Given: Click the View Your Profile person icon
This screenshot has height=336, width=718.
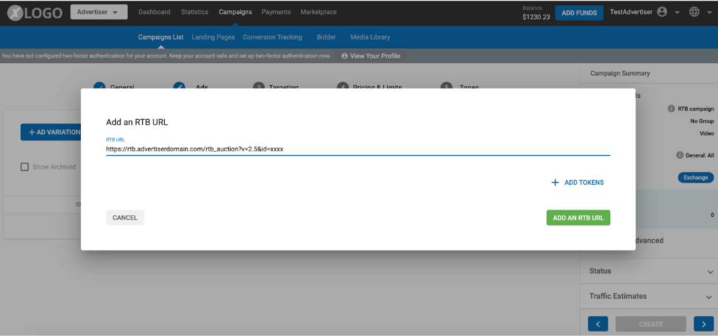Looking at the screenshot, I should 344,56.
